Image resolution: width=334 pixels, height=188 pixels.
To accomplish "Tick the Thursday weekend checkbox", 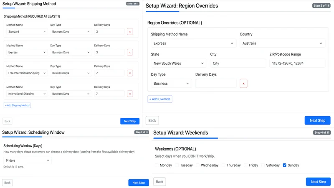I will pos(223,165).
